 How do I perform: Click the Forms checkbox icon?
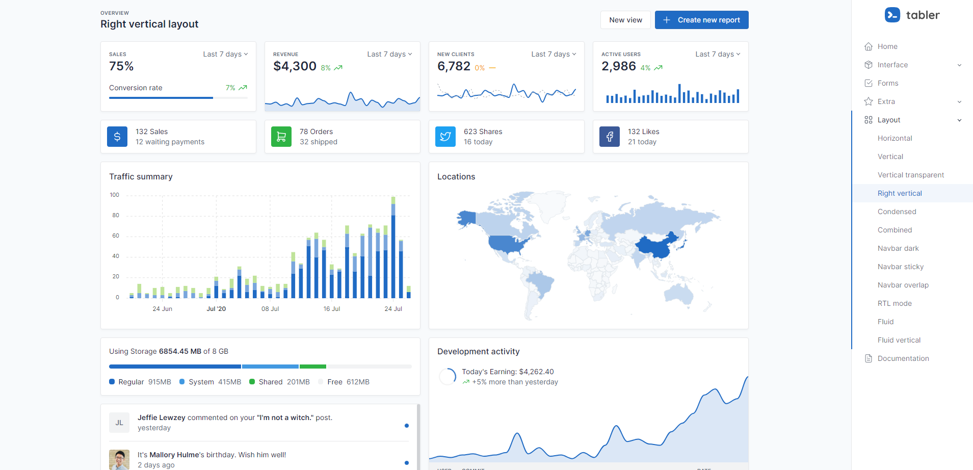[869, 83]
